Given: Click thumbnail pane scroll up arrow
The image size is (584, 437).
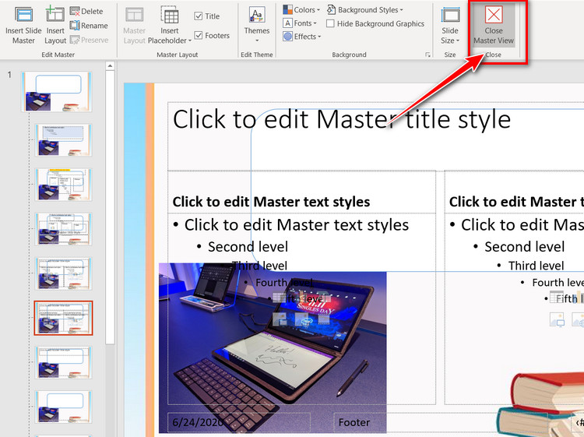Looking at the screenshot, I should pos(110,66).
